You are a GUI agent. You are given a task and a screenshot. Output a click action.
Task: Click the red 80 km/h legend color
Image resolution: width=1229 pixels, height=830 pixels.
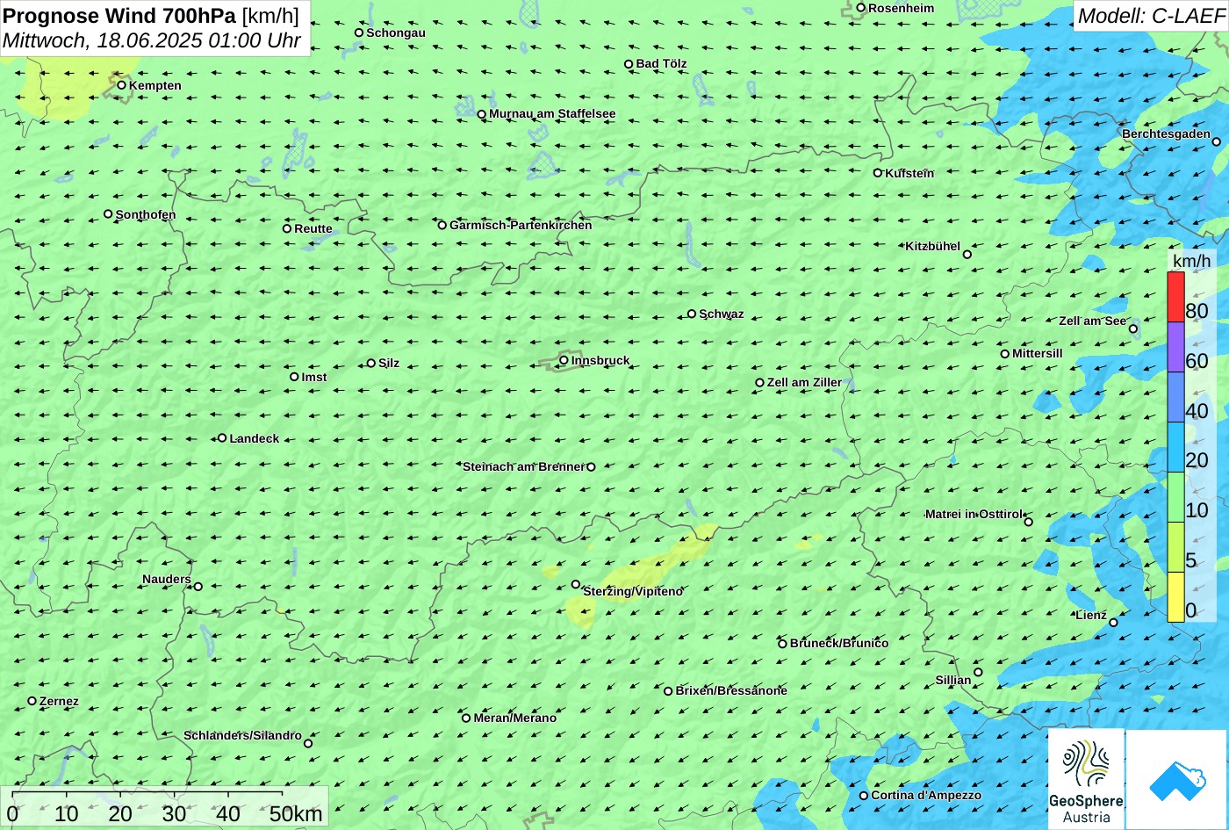point(1175,297)
